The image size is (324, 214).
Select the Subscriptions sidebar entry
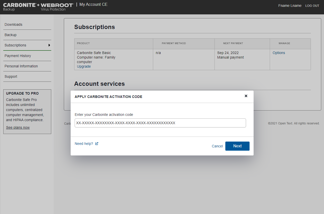(x=15, y=45)
